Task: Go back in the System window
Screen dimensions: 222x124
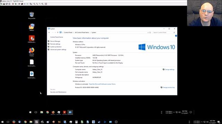Action: pos(49,32)
